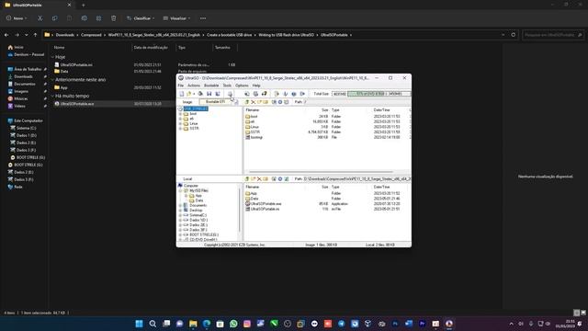Screen dimensions: 588x331
Task: Click the File Explorer search field
Action: click(x=553, y=35)
